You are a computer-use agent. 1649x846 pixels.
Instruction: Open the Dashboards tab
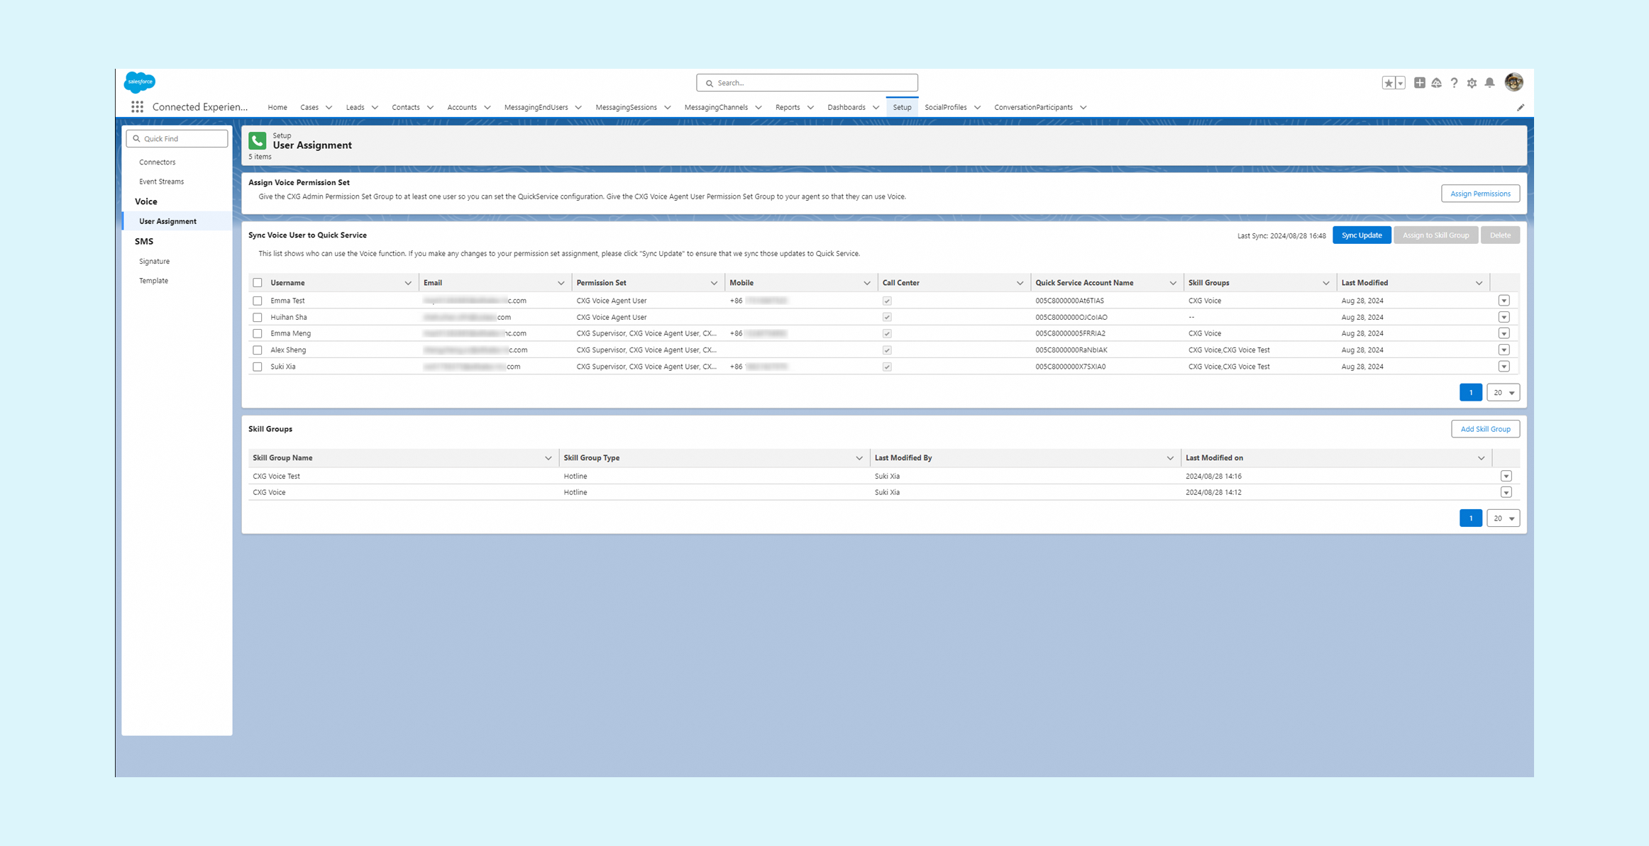[x=846, y=107]
